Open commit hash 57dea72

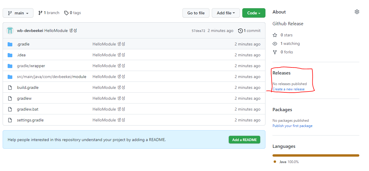(x=198, y=31)
